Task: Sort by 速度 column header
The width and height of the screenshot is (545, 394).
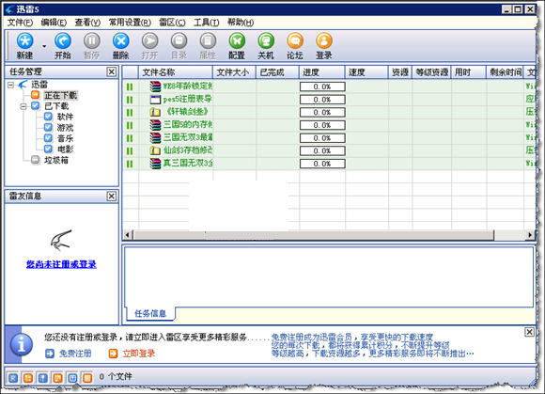Action: (366, 72)
